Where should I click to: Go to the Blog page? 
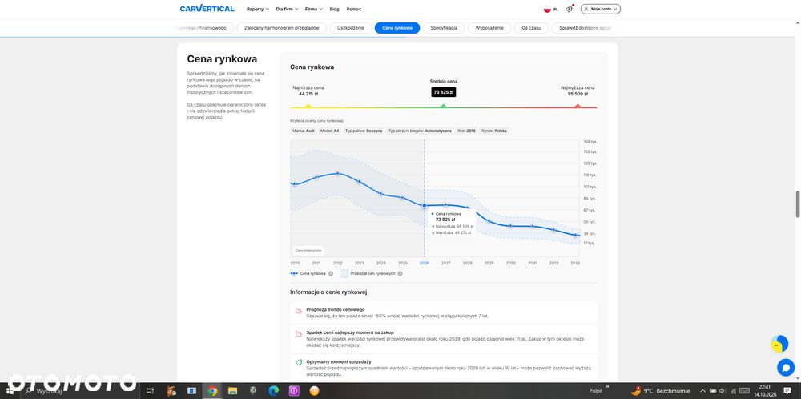334,9
